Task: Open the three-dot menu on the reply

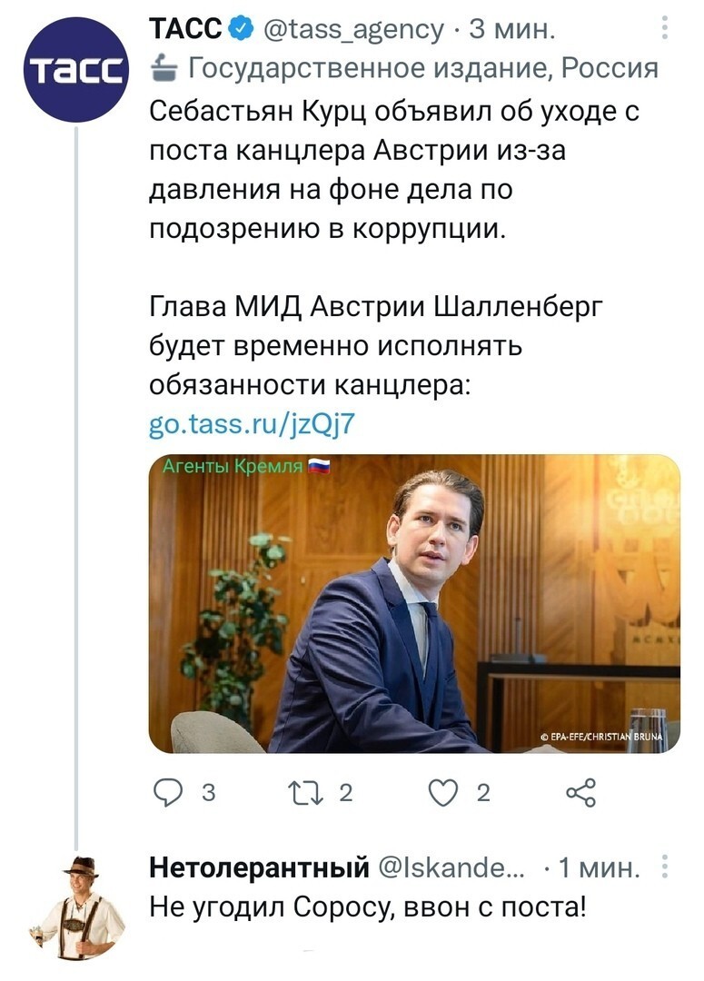Action: [x=665, y=867]
